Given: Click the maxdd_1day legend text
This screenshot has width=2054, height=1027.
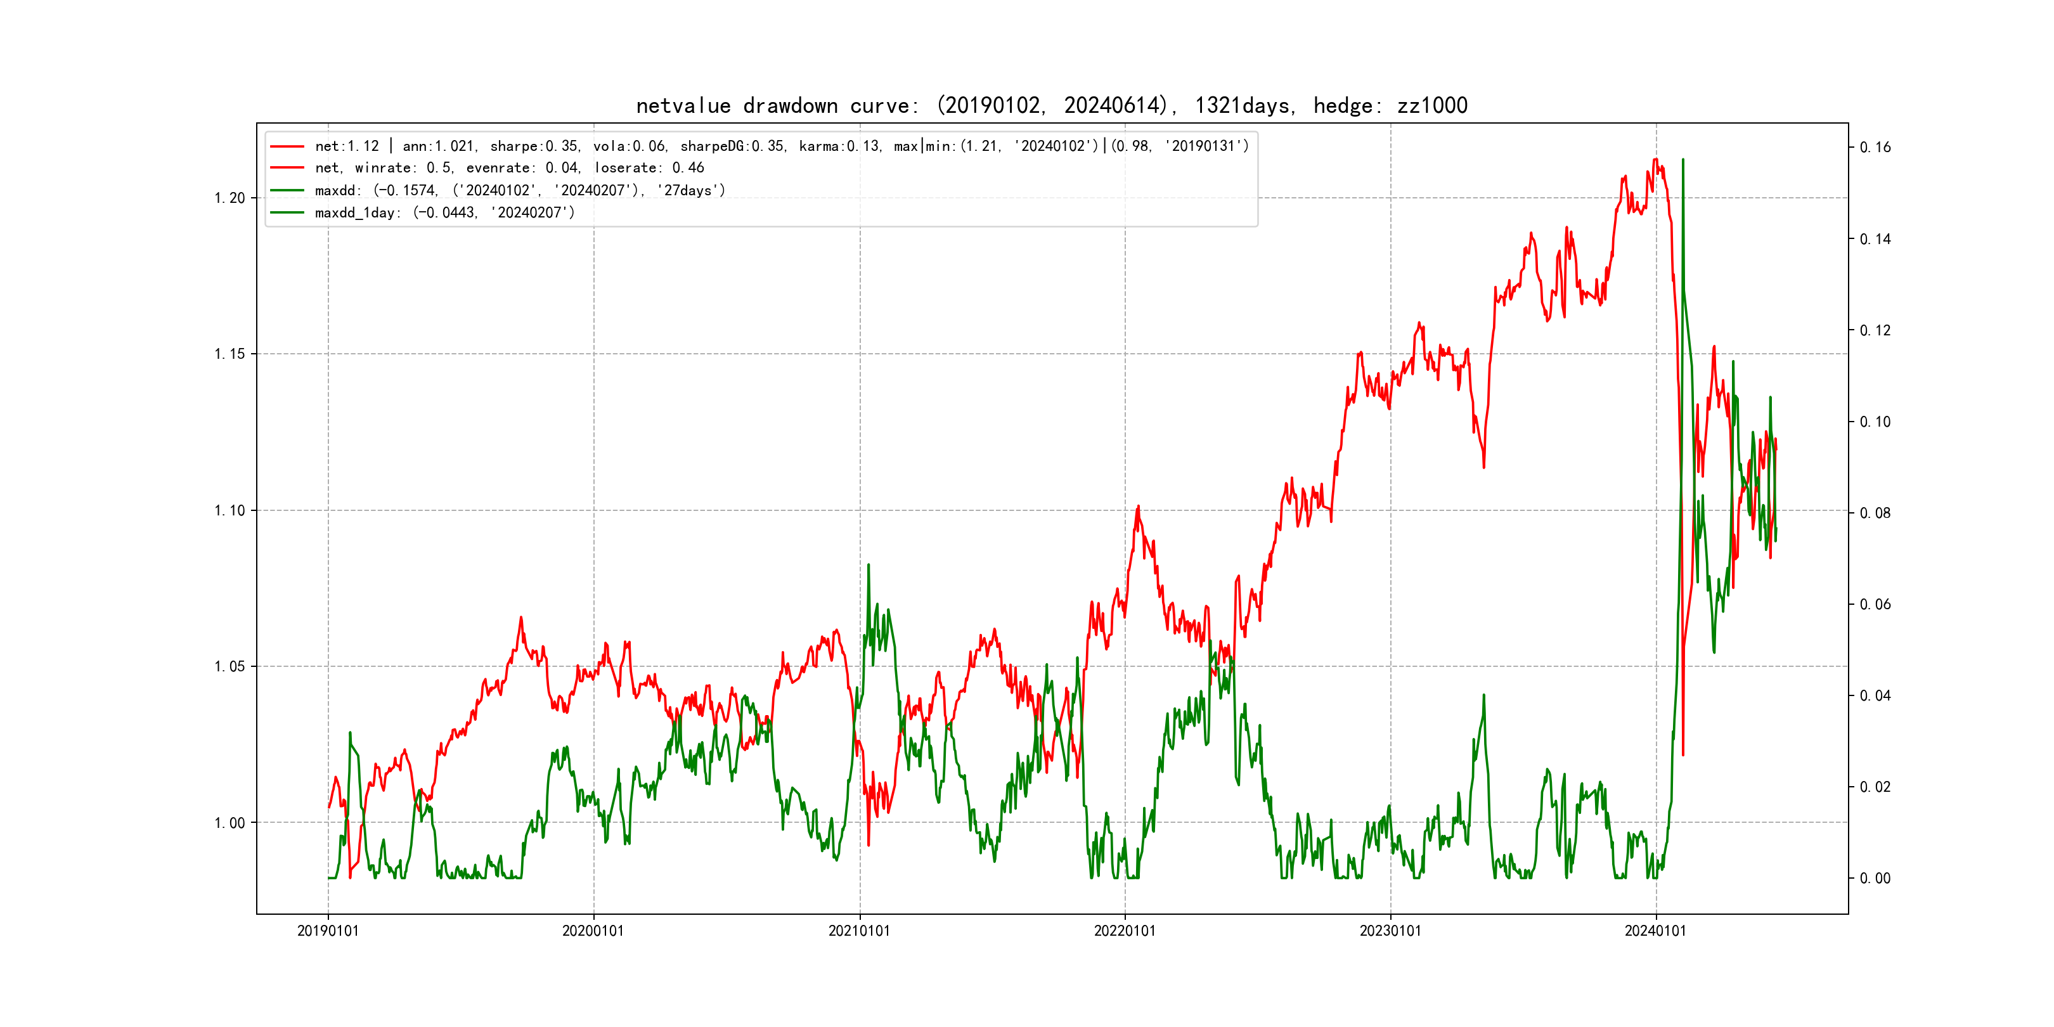Looking at the screenshot, I should pyautogui.click(x=444, y=212).
